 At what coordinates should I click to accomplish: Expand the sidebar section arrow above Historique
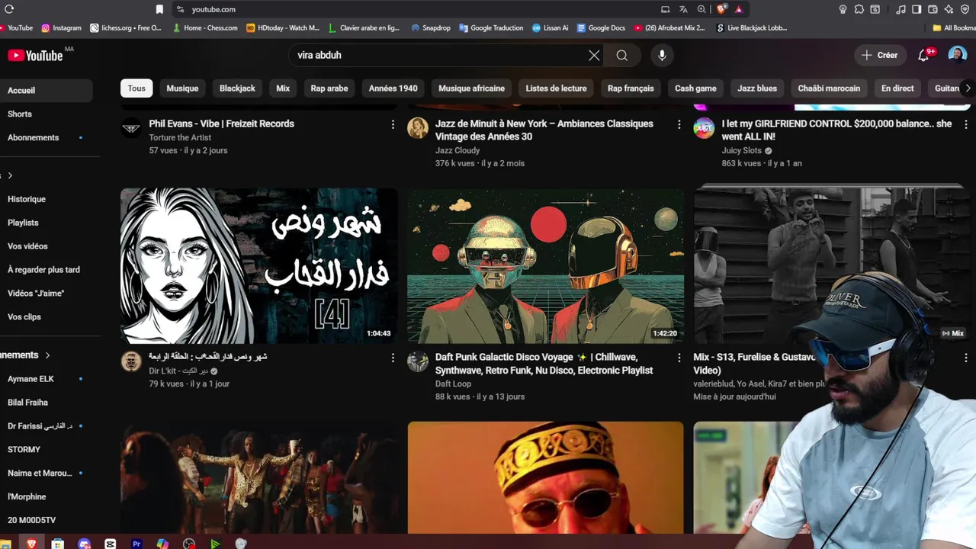(x=10, y=175)
